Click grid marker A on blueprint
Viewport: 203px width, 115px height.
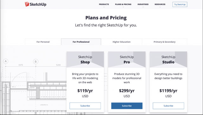(x=6, y=61)
